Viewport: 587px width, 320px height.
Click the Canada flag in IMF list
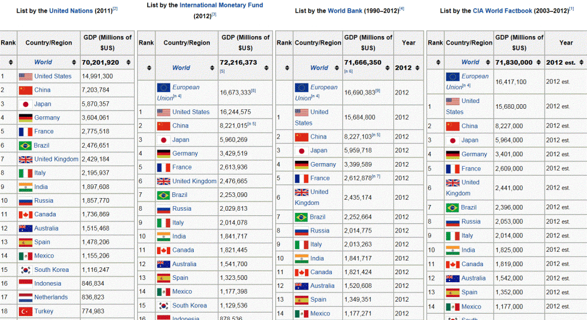coord(163,251)
